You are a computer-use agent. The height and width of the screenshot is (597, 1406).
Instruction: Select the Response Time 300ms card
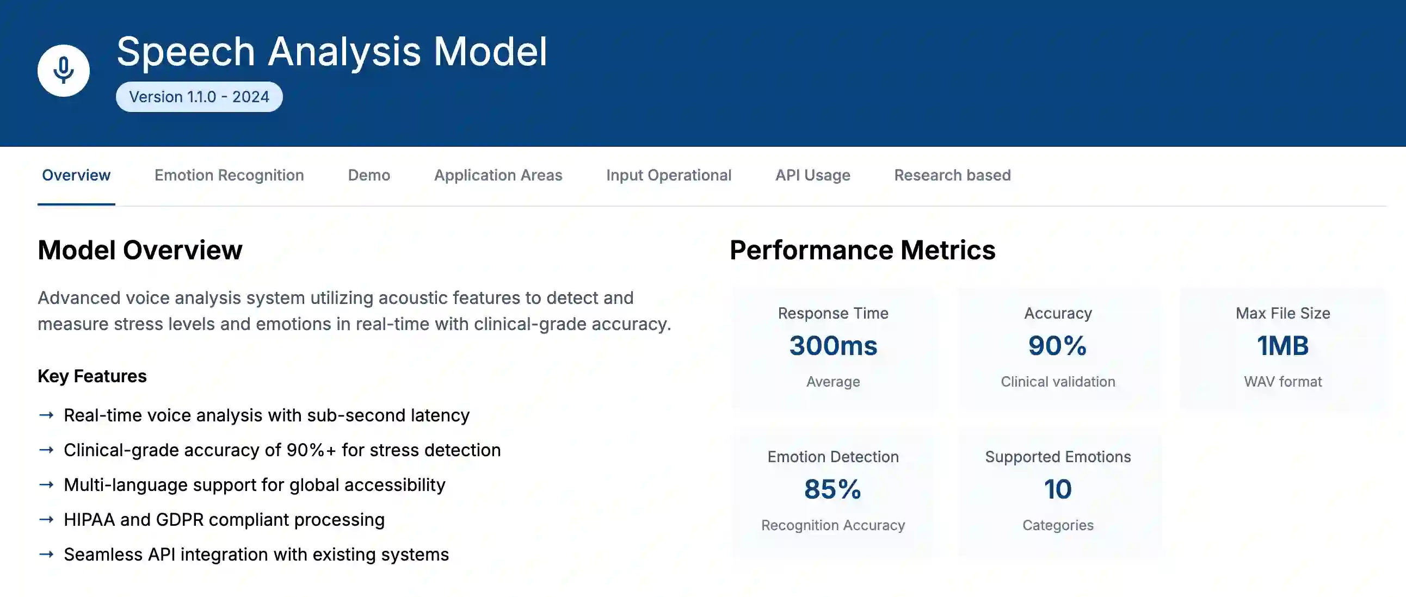point(833,347)
